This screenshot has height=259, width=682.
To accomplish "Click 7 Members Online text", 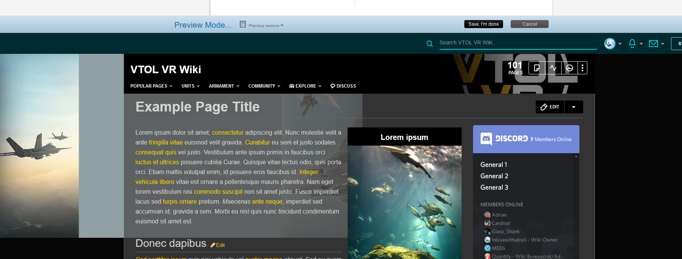I will pyautogui.click(x=551, y=139).
